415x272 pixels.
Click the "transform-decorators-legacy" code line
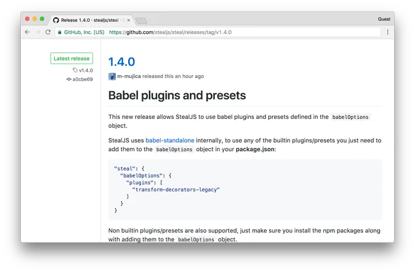click(x=176, y=190)
